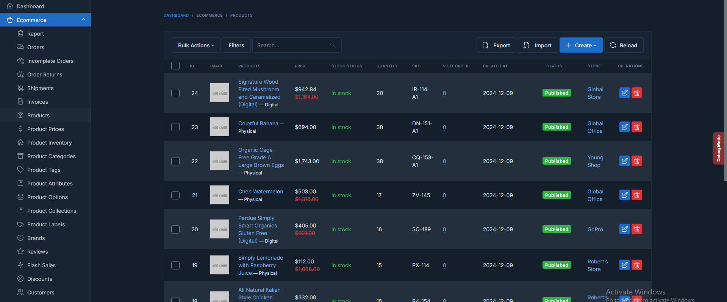Check the box for product ID 23
Screen dimensions: 727x302
[175, 127]
